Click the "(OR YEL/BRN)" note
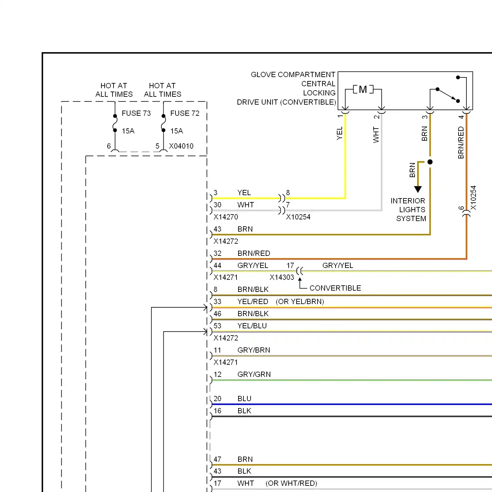This screenshot has height=492, width=492. (x=300, y=301)
